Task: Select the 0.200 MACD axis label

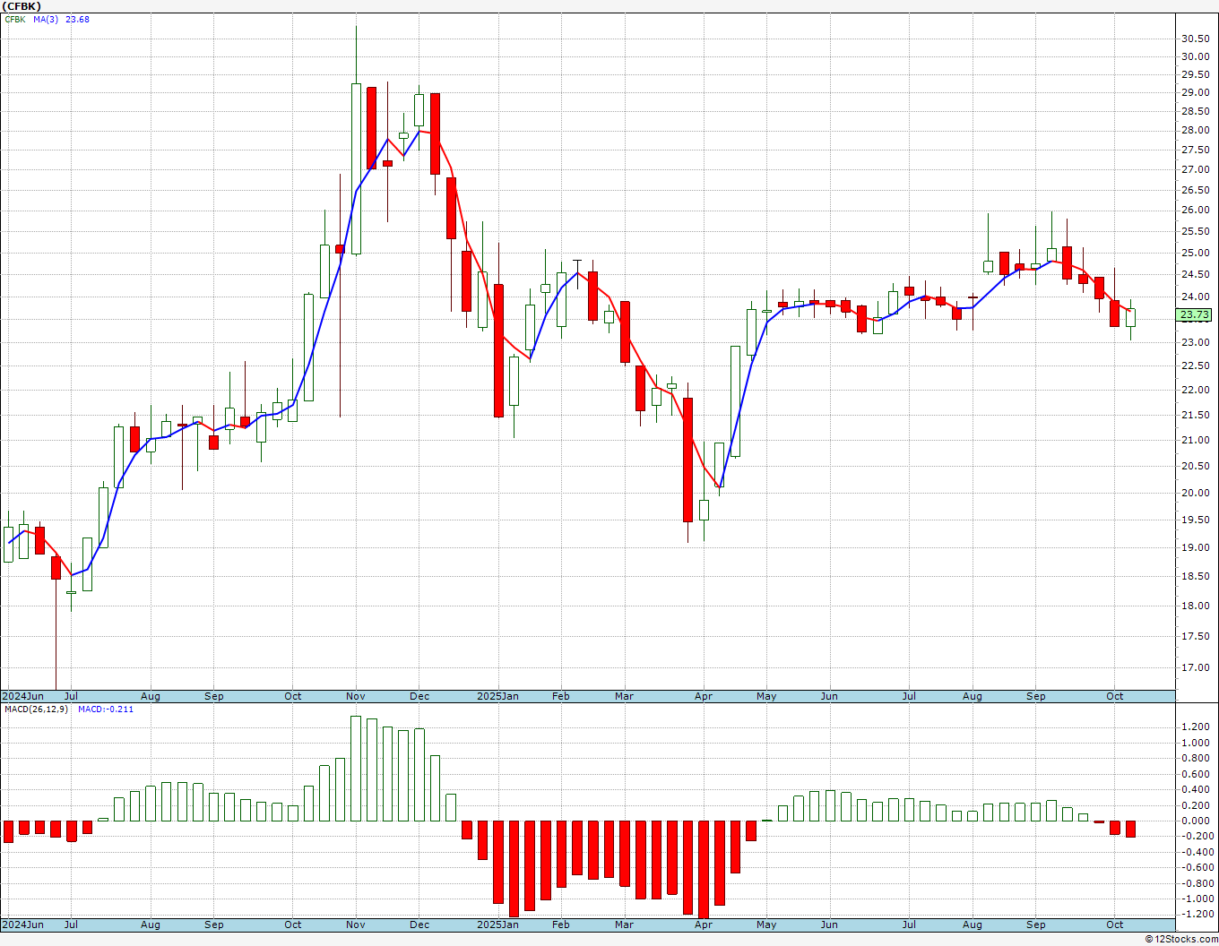Action: [x=1196, y=805]
